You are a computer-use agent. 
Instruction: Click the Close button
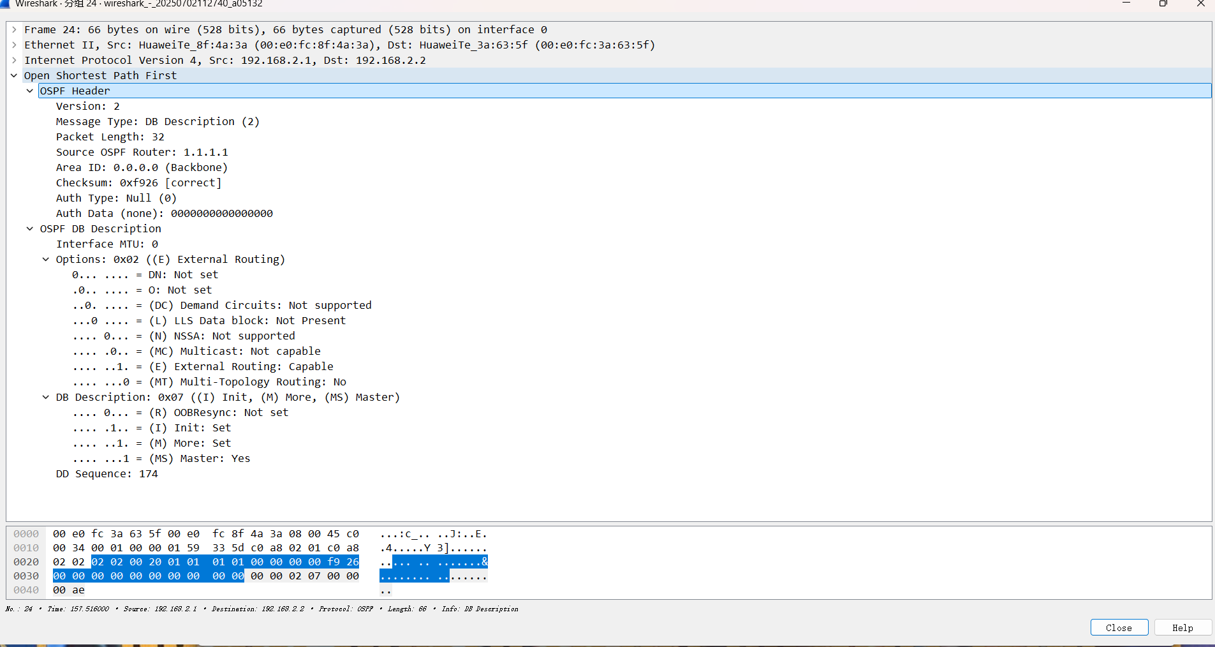pos(1118,627)
